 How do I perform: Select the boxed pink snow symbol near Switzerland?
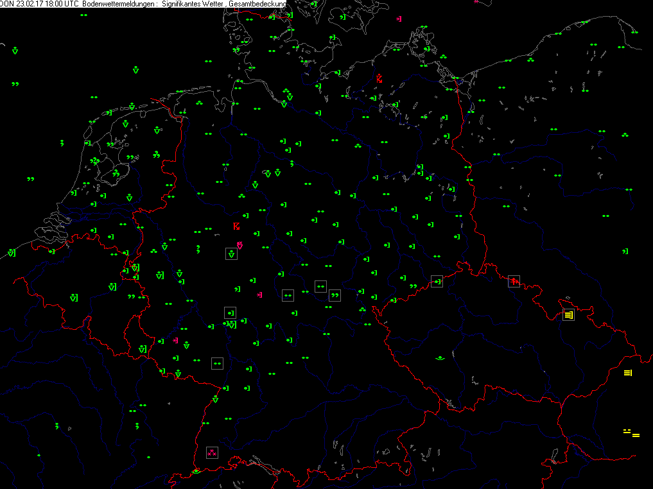tap(211, 452)
